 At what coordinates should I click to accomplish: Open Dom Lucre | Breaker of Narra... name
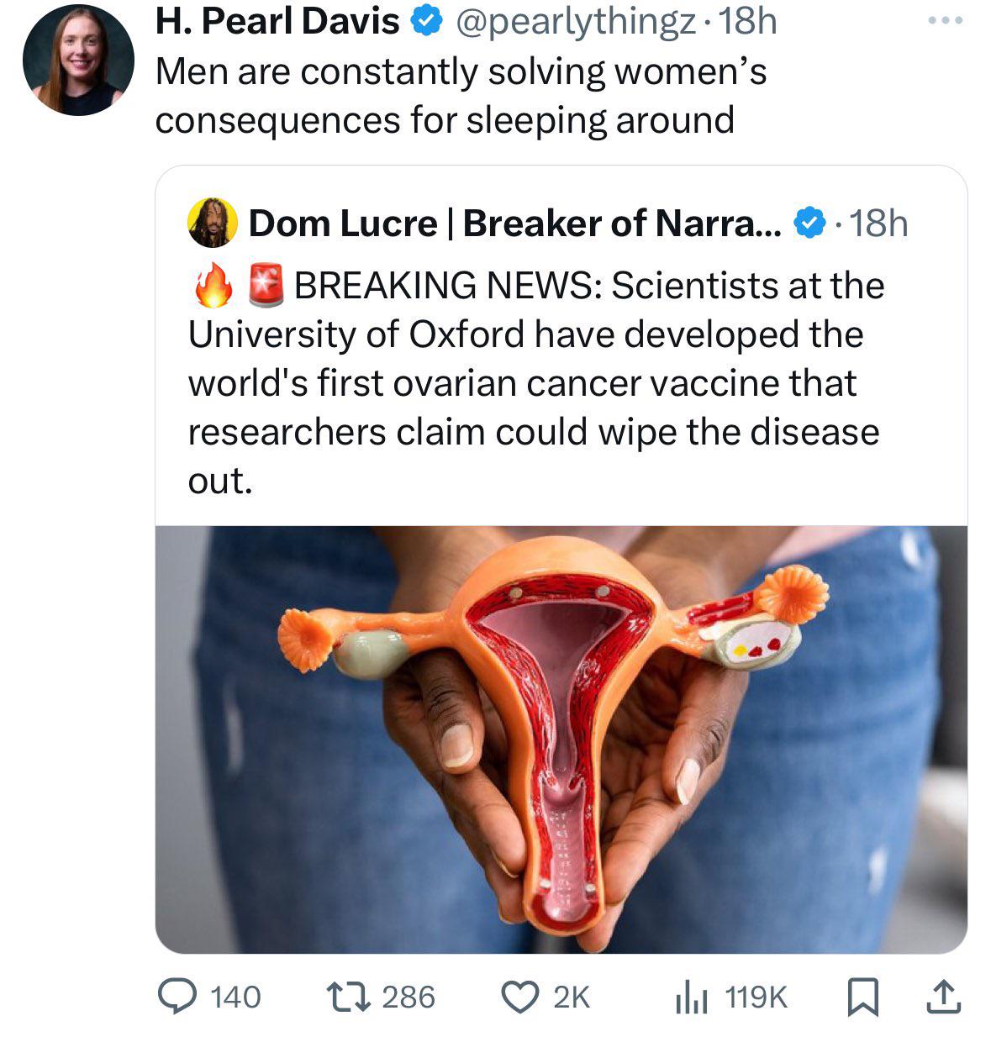coord(515,224)
